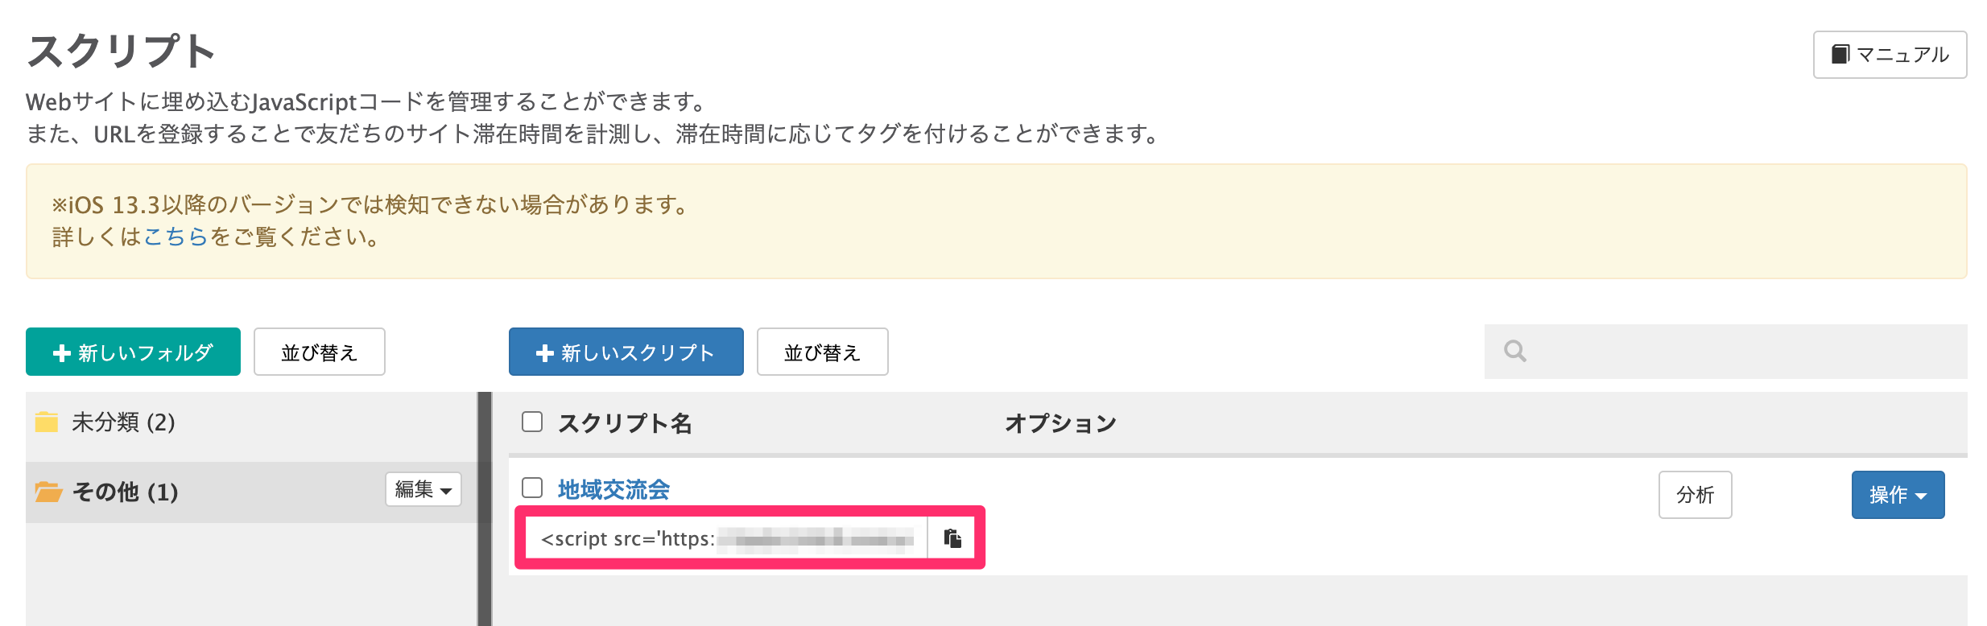Click the plus icon on 新しいスクリプト
1987x626 pixels.
click(x=544, y=353)
